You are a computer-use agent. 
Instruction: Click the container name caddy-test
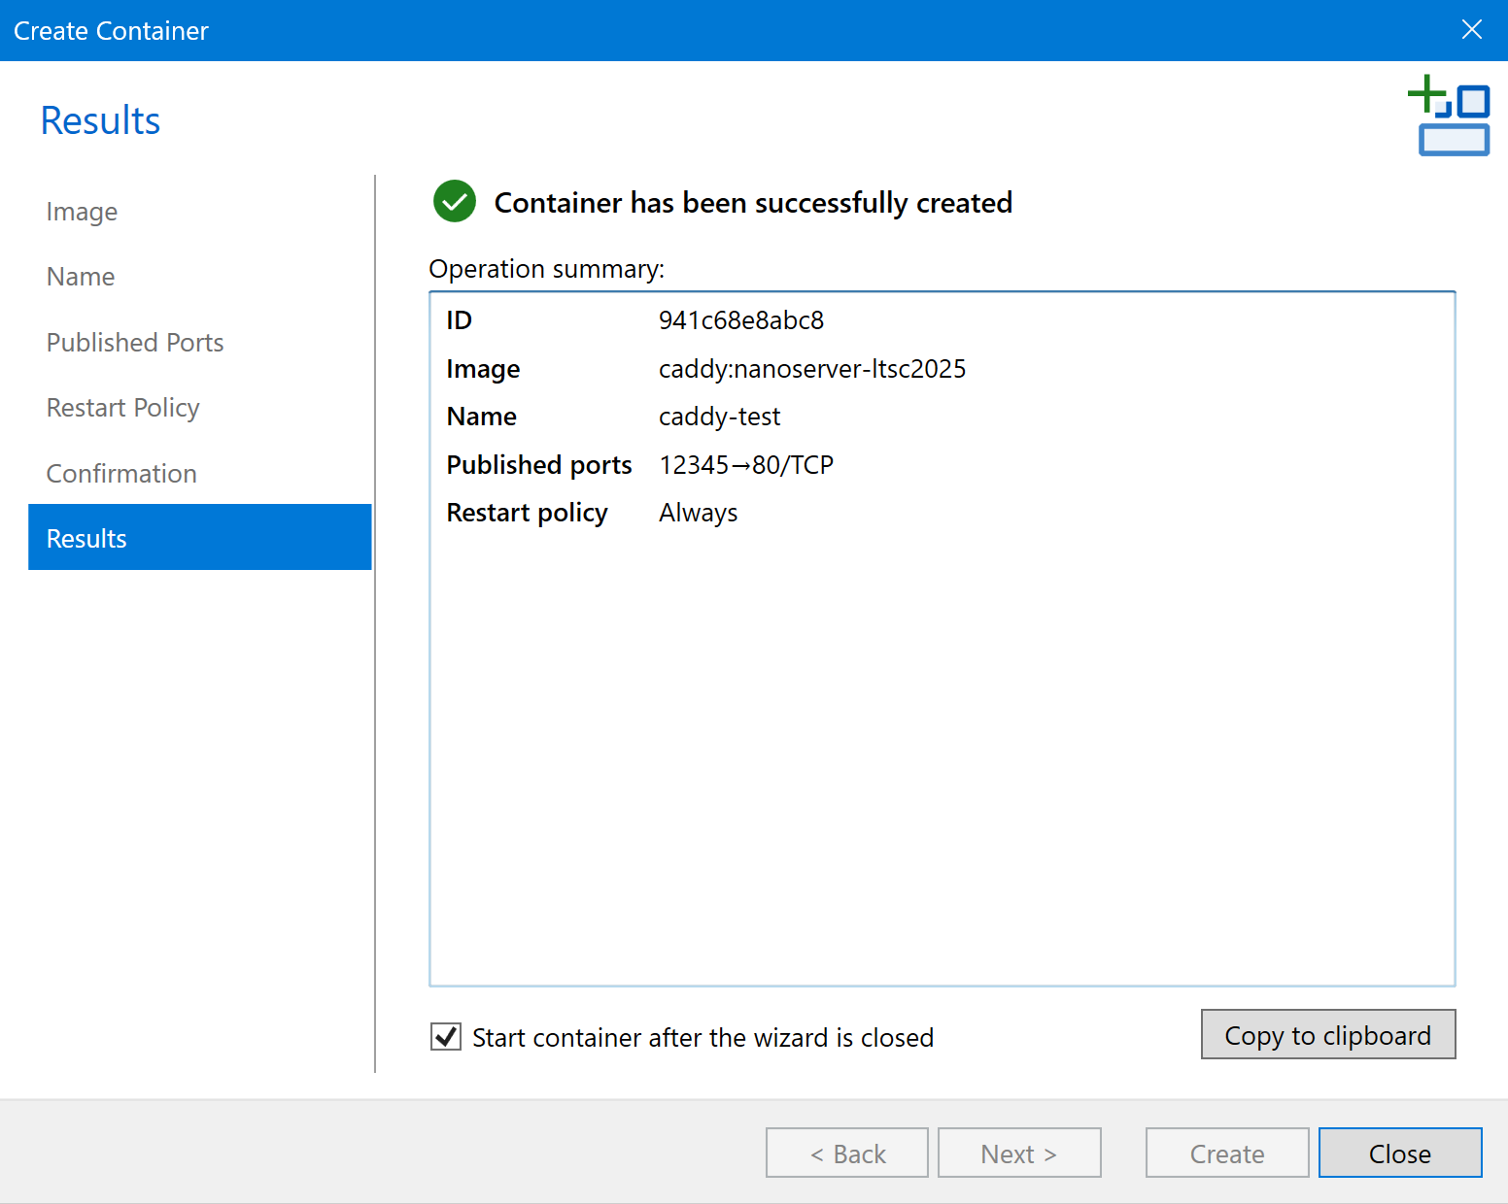click(719, 417)
